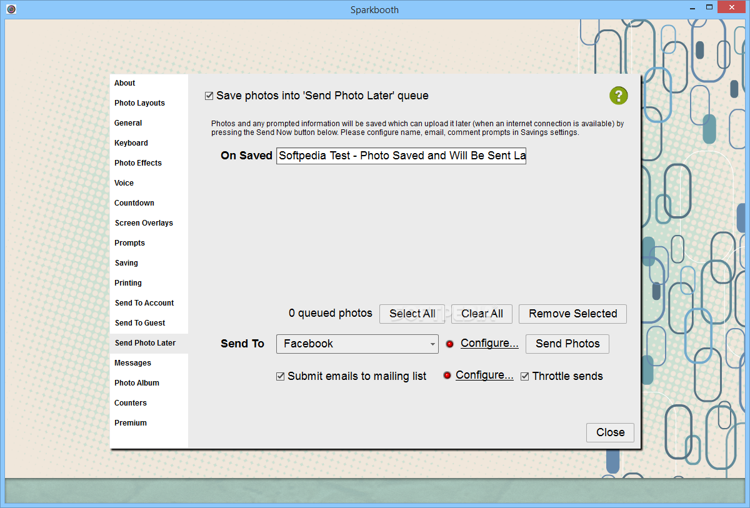Open Printing settings
The width and height of the screenshot is (750, 508).
pyautogui.click(x=149, y=283)
